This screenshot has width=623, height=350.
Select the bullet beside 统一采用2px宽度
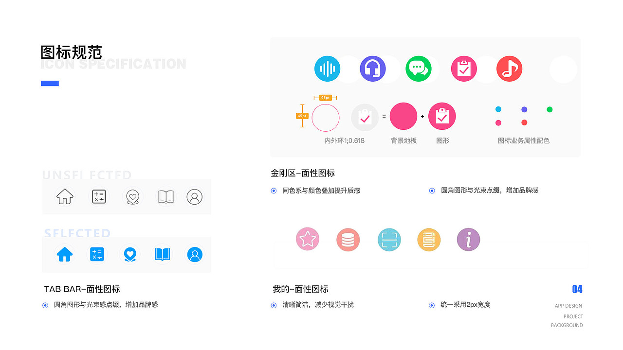coord(432,305)
